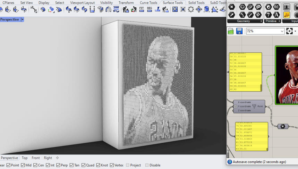Select the Integer 7 parameter icon
The image size is (298, 169).
(x=269, y=15)
